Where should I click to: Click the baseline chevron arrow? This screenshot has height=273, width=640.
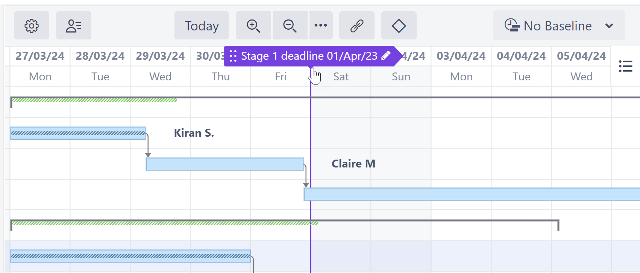pyautogui.click(x=609, y=26)
